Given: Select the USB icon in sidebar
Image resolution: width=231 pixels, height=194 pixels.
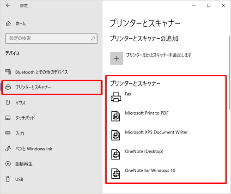Looking at the screenshot, I should coord(8,179).
